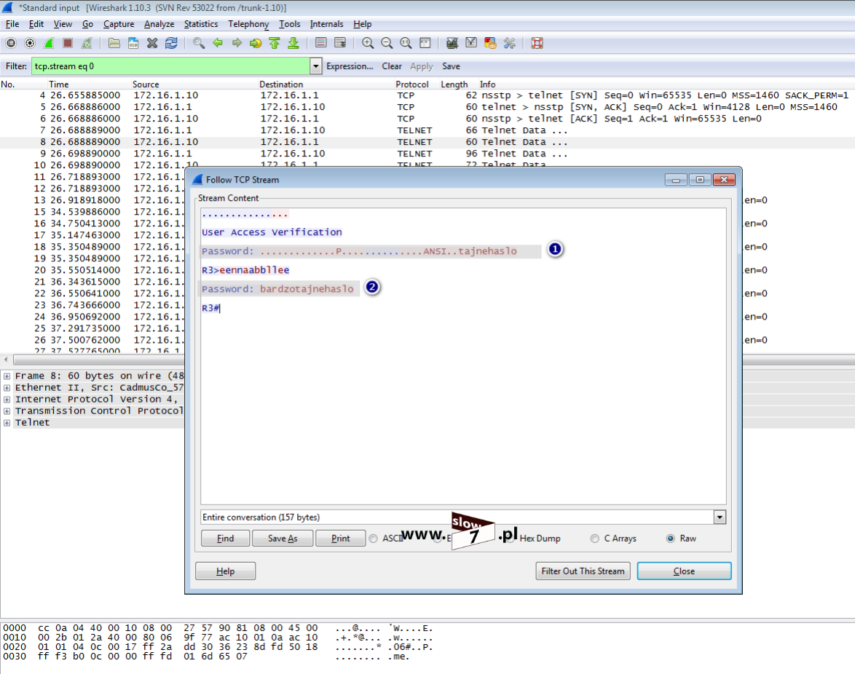Screen dimensions: 855x674
Task: Open Help in Follow TCP Stream
Action: pyautogui.click(x=225, y=571)
